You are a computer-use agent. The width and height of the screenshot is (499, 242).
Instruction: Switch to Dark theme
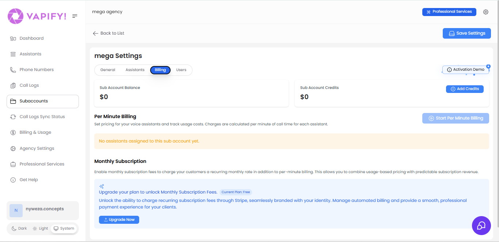[x=19, y=228]
